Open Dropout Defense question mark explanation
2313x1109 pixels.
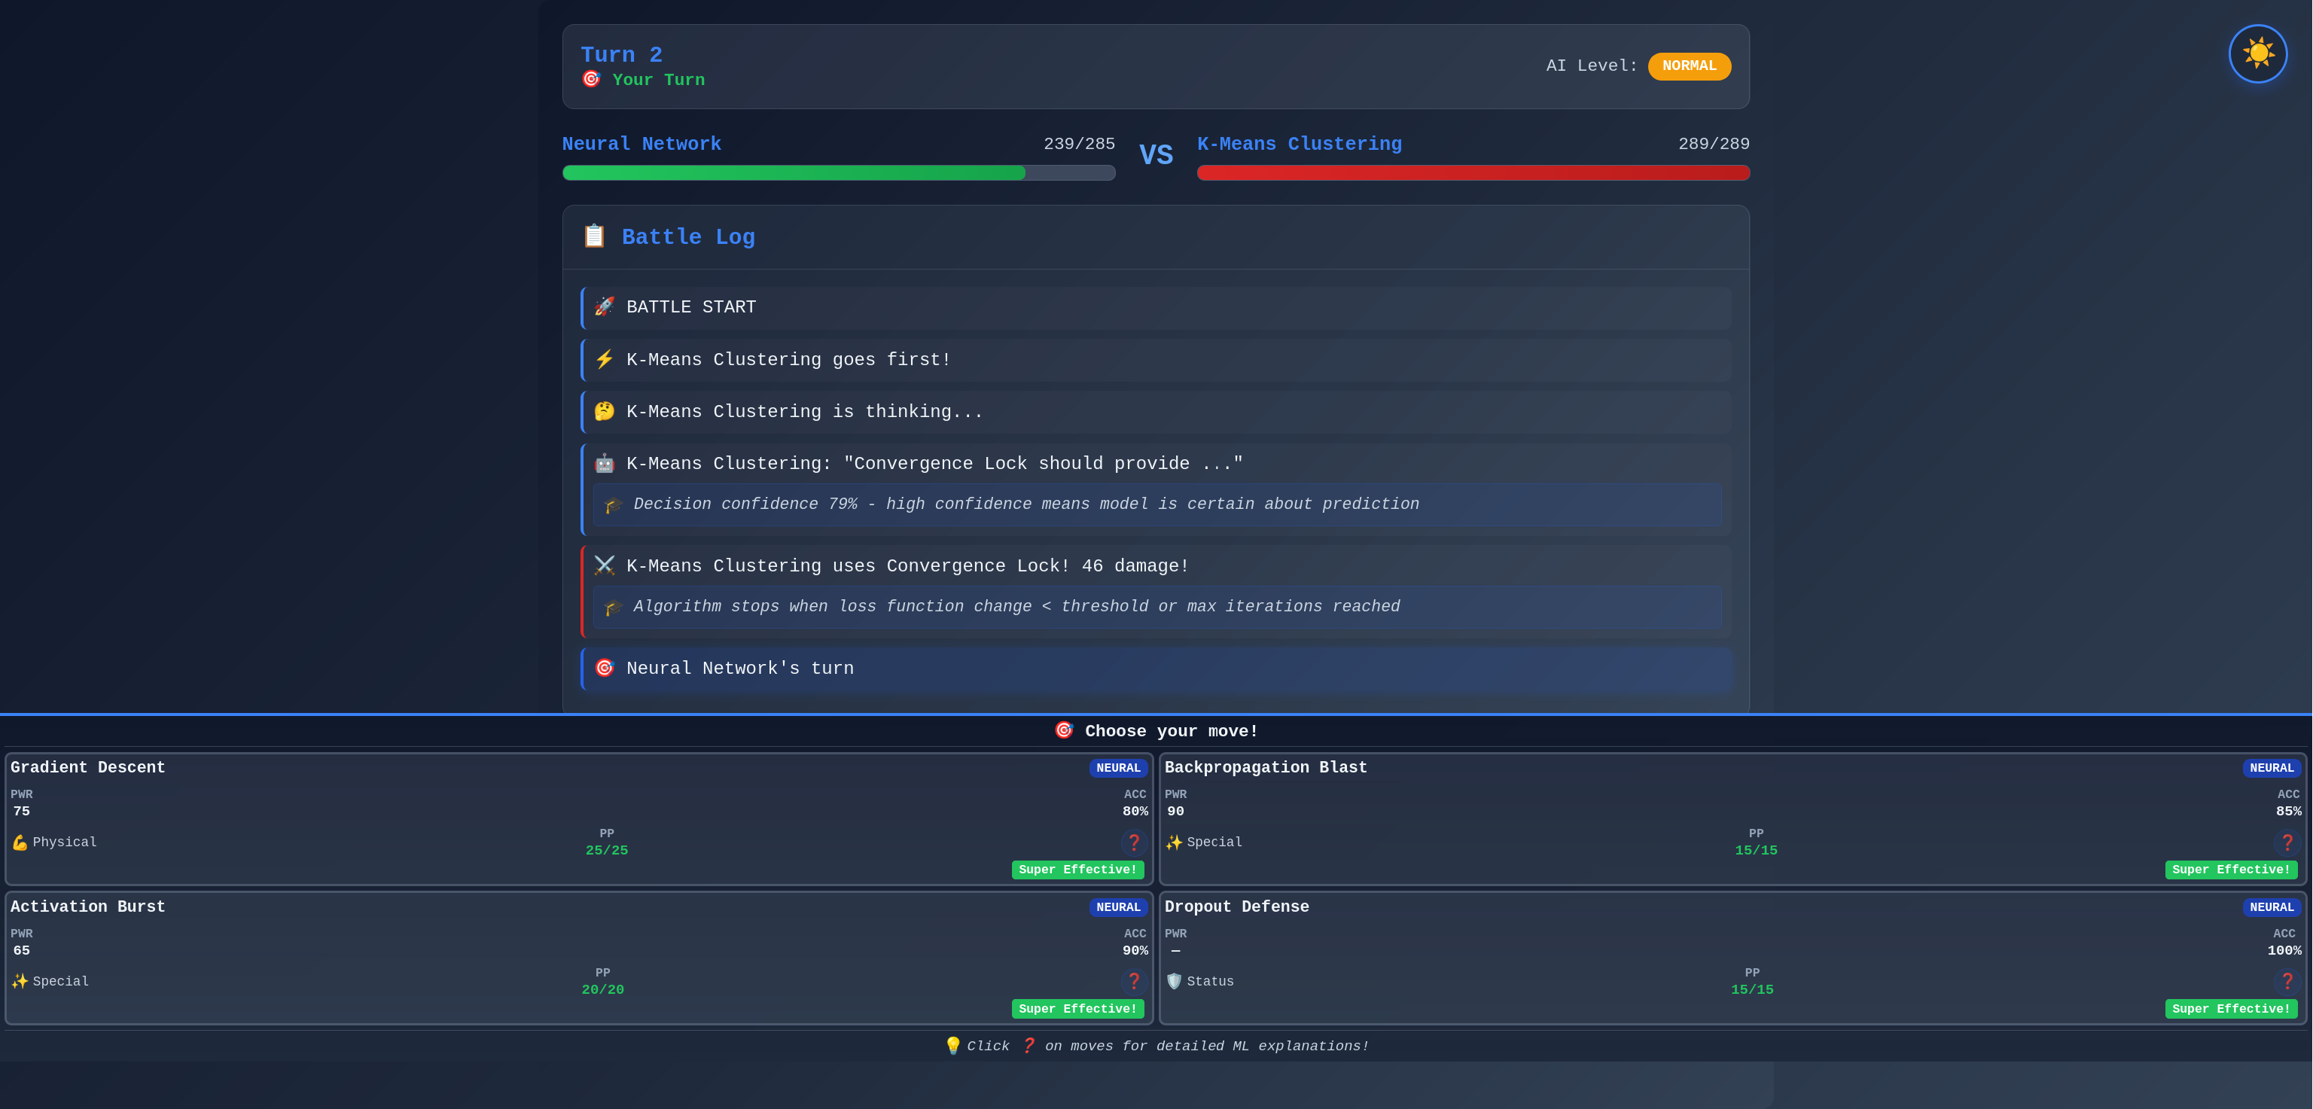tap(2286, 982)
